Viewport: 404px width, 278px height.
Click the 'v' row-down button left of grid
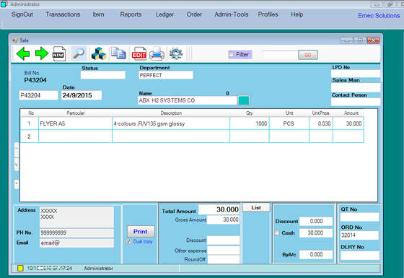click(x=16, y=164)
